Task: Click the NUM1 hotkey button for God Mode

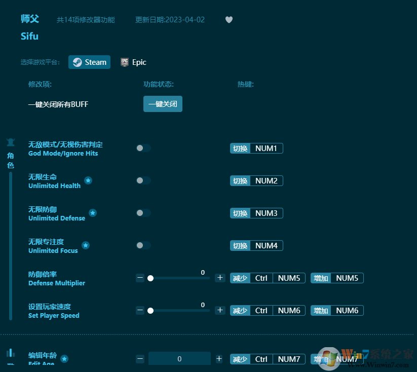Action: pyautogui.click(x=256, y=148)
